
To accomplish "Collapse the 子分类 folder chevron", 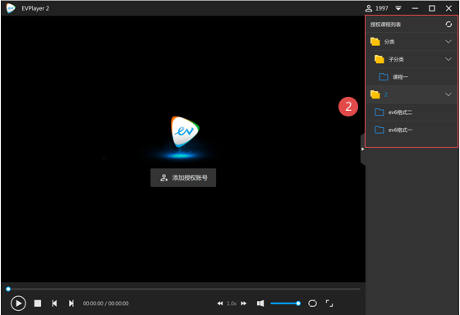I will tap(448, 59).
